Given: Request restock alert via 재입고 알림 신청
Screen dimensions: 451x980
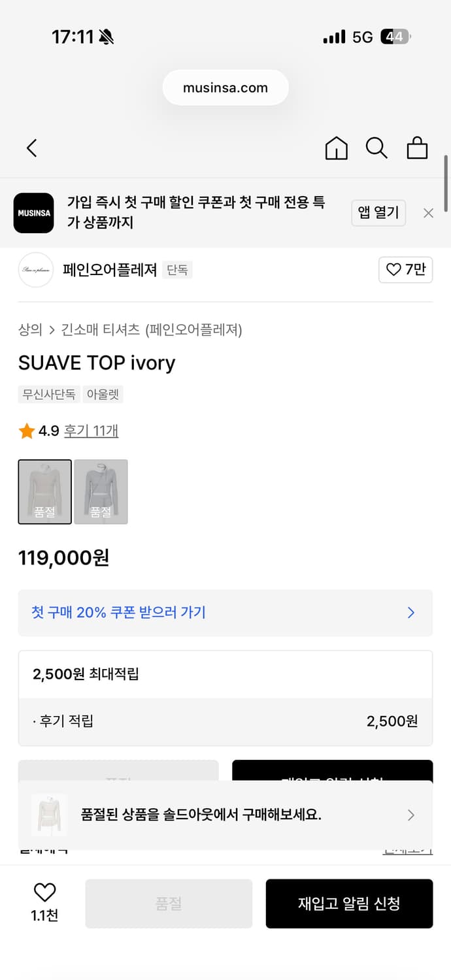Looking at the screenshot, I should pos(349,904).
